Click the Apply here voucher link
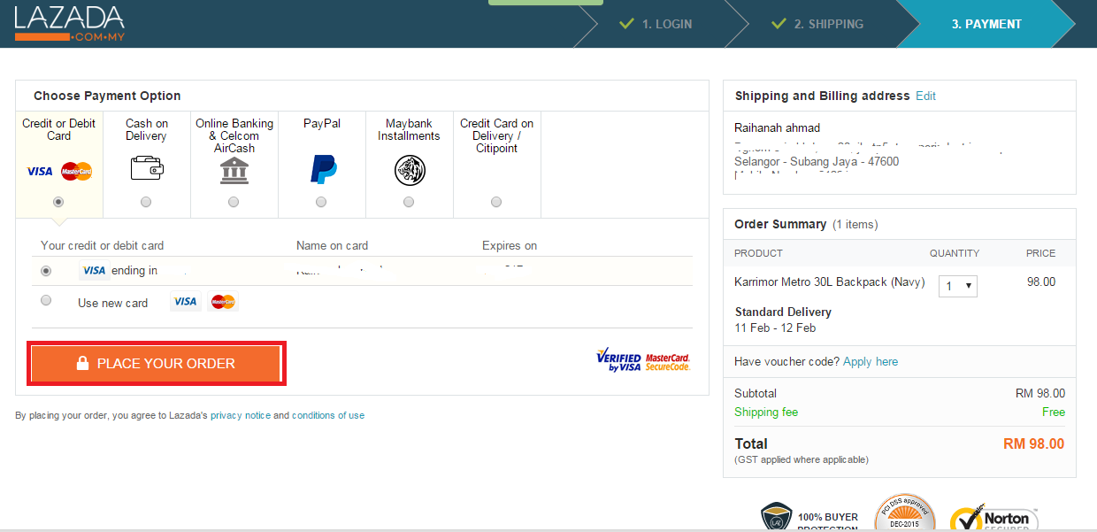This screenshot has height=532, width=1097. pyautogui.click(x=871, y=361)
